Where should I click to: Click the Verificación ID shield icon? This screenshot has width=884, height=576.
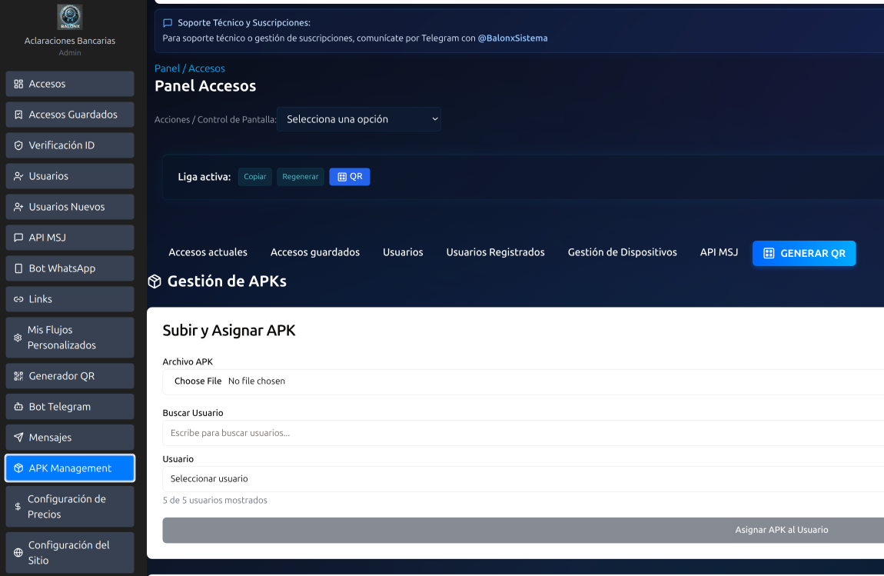[18, 145]
